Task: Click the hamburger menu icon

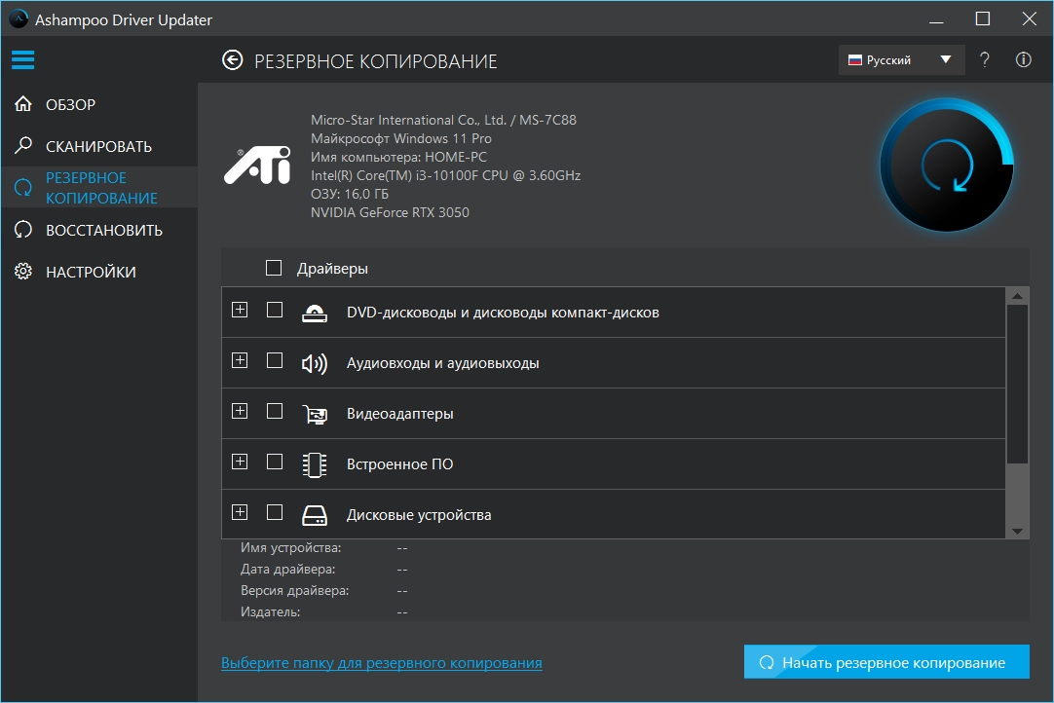Action: point(23,59)
